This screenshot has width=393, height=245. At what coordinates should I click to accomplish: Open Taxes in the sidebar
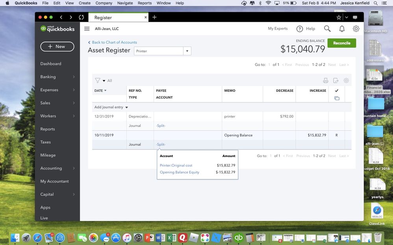[45, 142]
